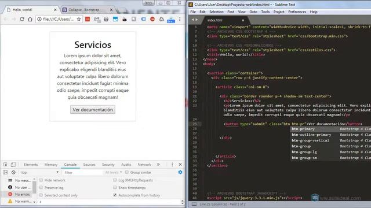Open the All levels dropdown
371x208 pixels.
(114, 172)
